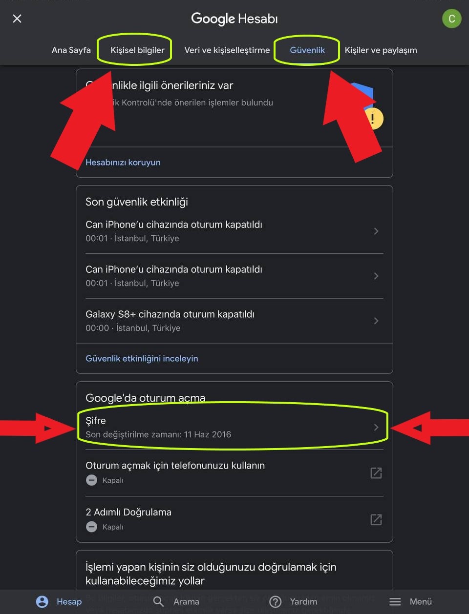
Task: Open Arama using the search icon
Action: click(158, 602)
